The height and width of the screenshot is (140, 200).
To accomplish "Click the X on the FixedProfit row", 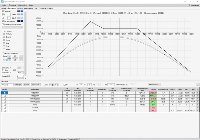I will [198, 108].
